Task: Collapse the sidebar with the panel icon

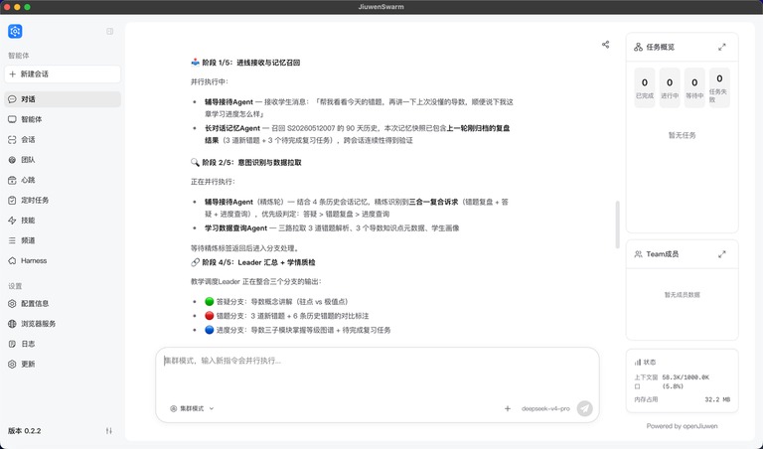Action: pyautogui.click(x=110, y=31)
